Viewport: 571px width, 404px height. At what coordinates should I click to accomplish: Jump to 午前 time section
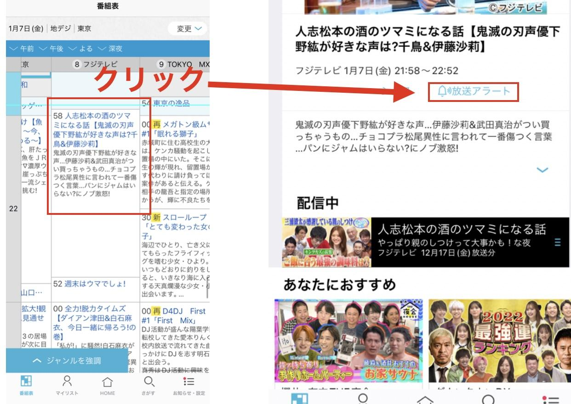coord(22,49)
